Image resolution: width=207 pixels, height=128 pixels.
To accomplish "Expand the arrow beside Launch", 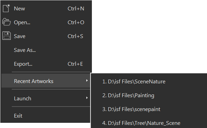I will 87,98.
